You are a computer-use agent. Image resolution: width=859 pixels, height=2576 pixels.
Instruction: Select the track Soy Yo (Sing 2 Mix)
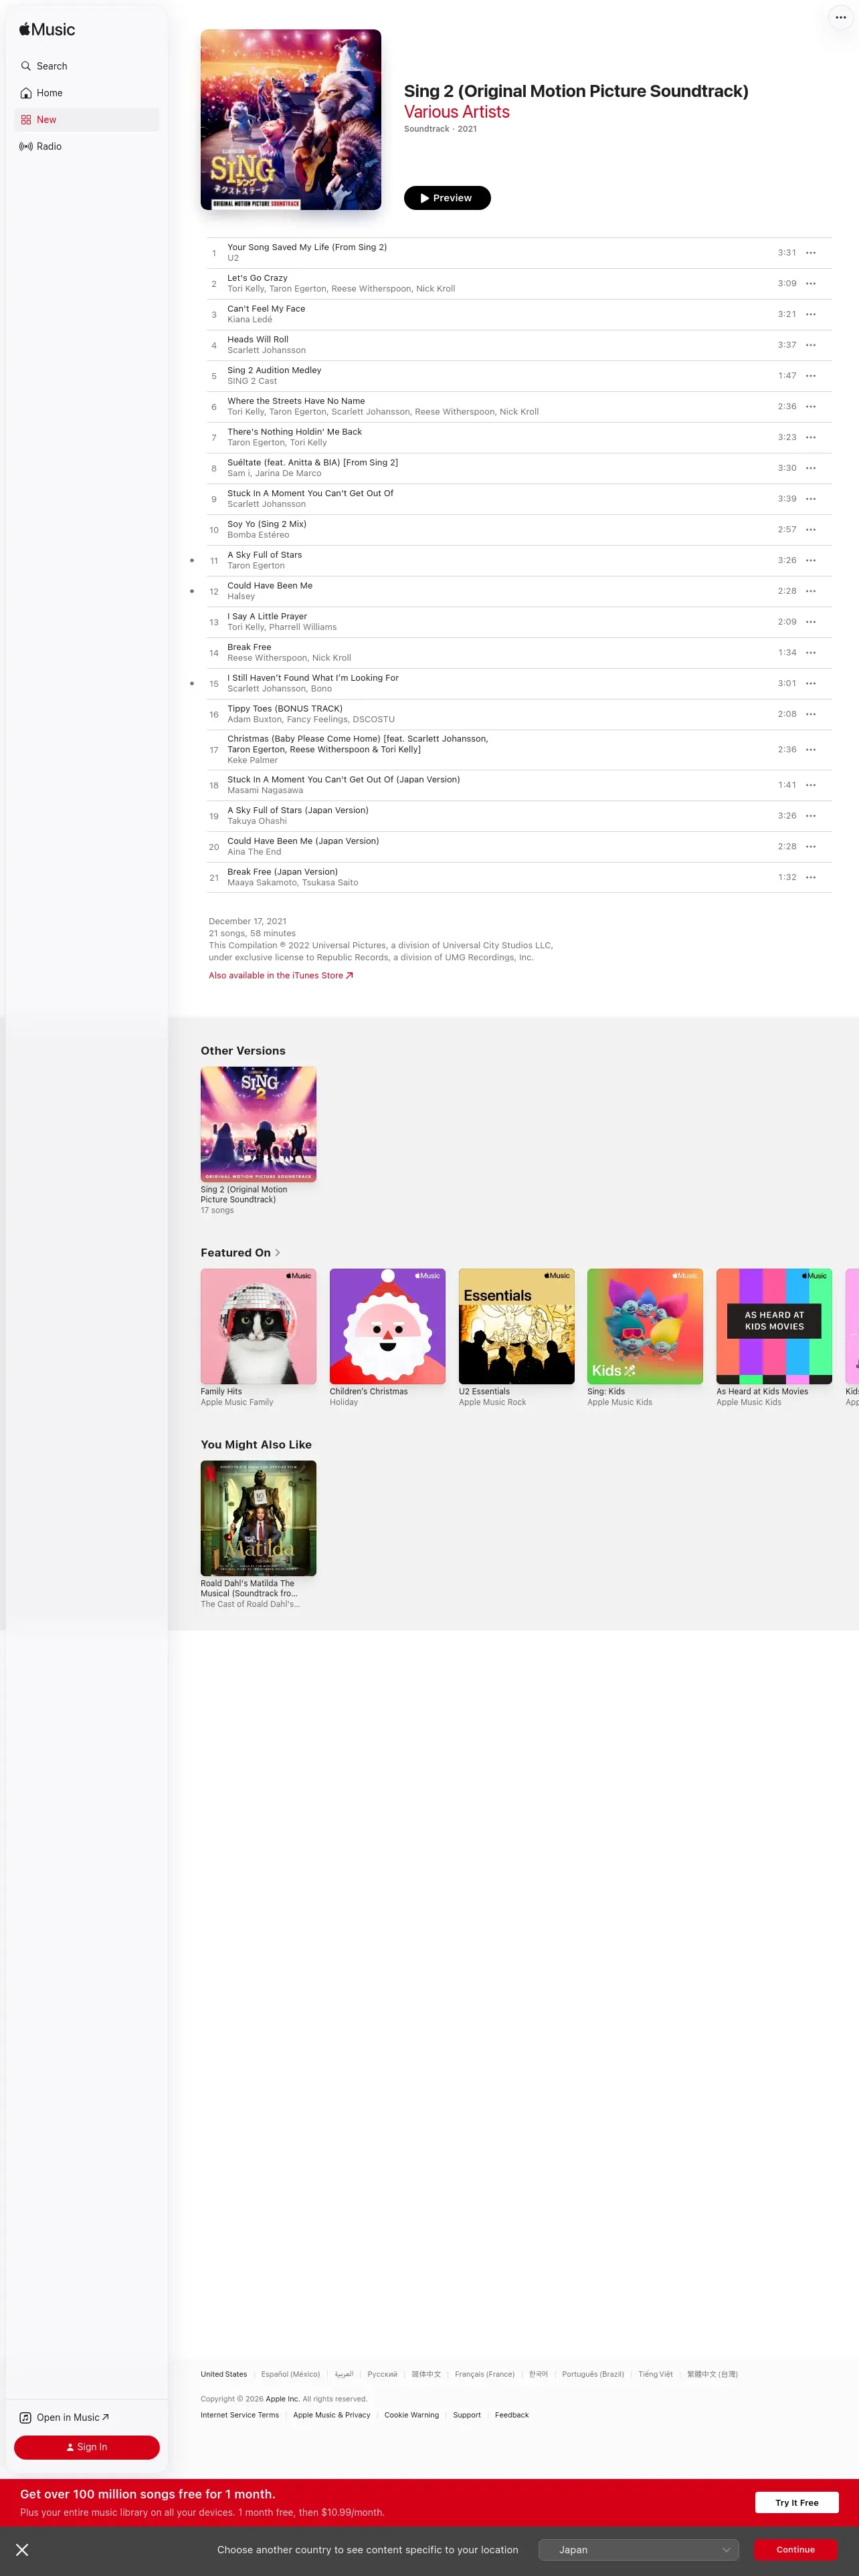(x=519, y=530)
